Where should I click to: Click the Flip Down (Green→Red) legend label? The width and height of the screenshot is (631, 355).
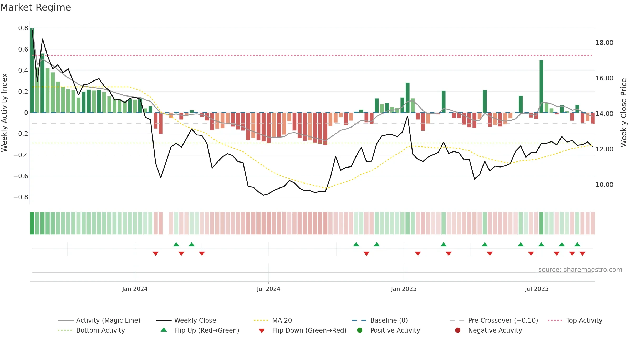tap(309, 330)
